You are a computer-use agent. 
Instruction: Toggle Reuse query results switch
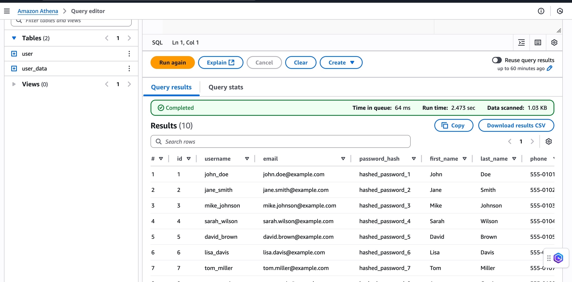[497, 60]
